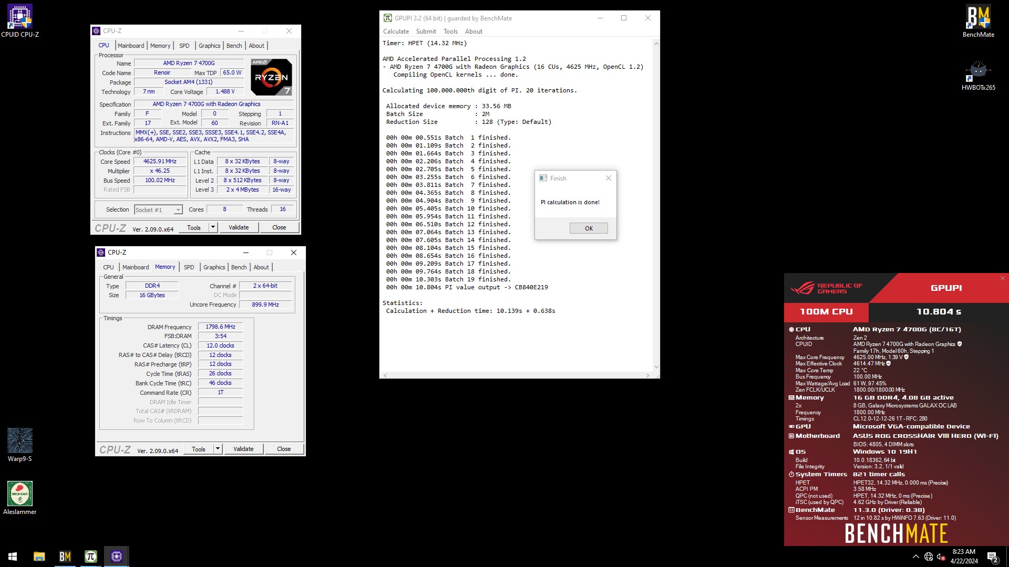Open Mainboard tab in lower CPU-Z
This screenshot has height=567, width=1009.
(136, 267)
